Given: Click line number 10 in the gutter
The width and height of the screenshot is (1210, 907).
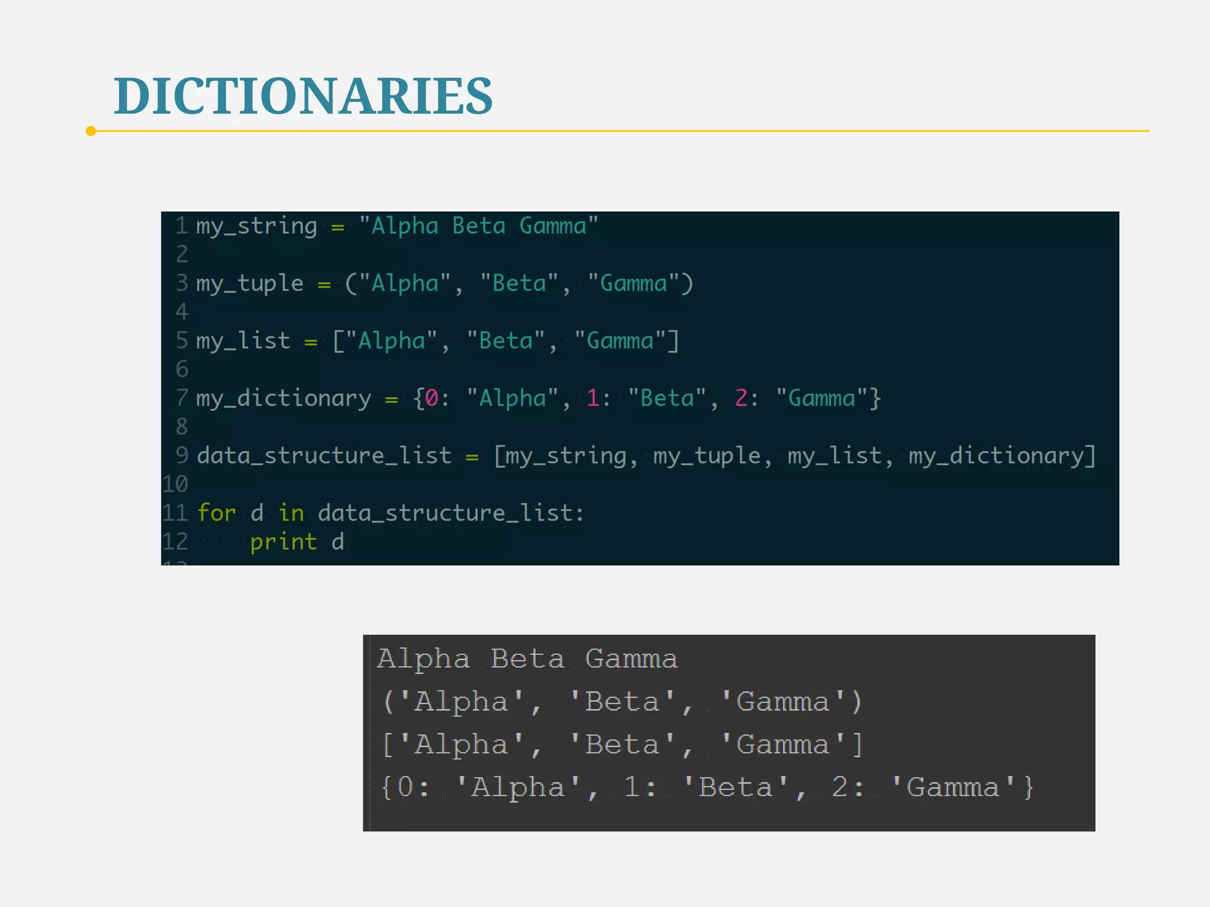Looking at the screenshot, I should point(175,484).
